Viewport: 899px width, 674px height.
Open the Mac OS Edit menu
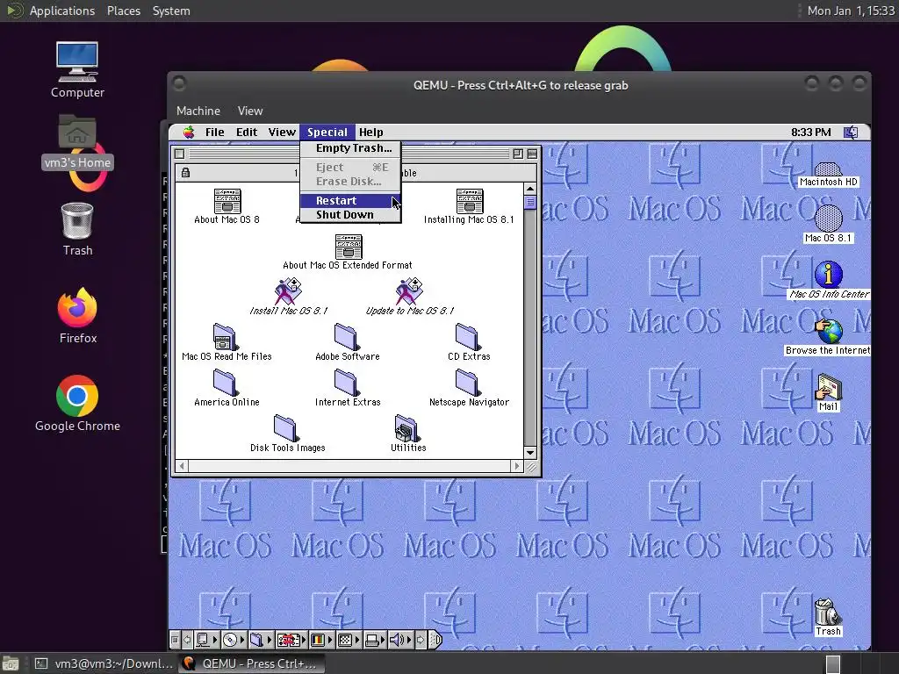pyautogui.click(x=247, y=133)
